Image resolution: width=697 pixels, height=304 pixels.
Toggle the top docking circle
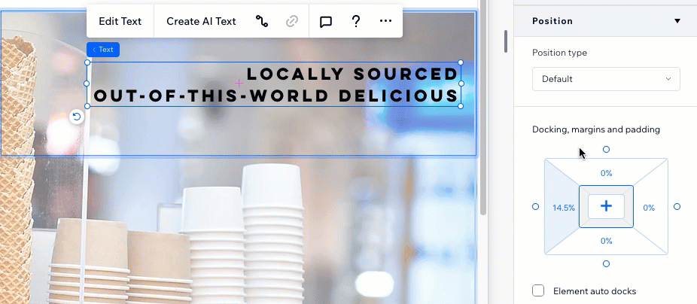pos(606,150)
